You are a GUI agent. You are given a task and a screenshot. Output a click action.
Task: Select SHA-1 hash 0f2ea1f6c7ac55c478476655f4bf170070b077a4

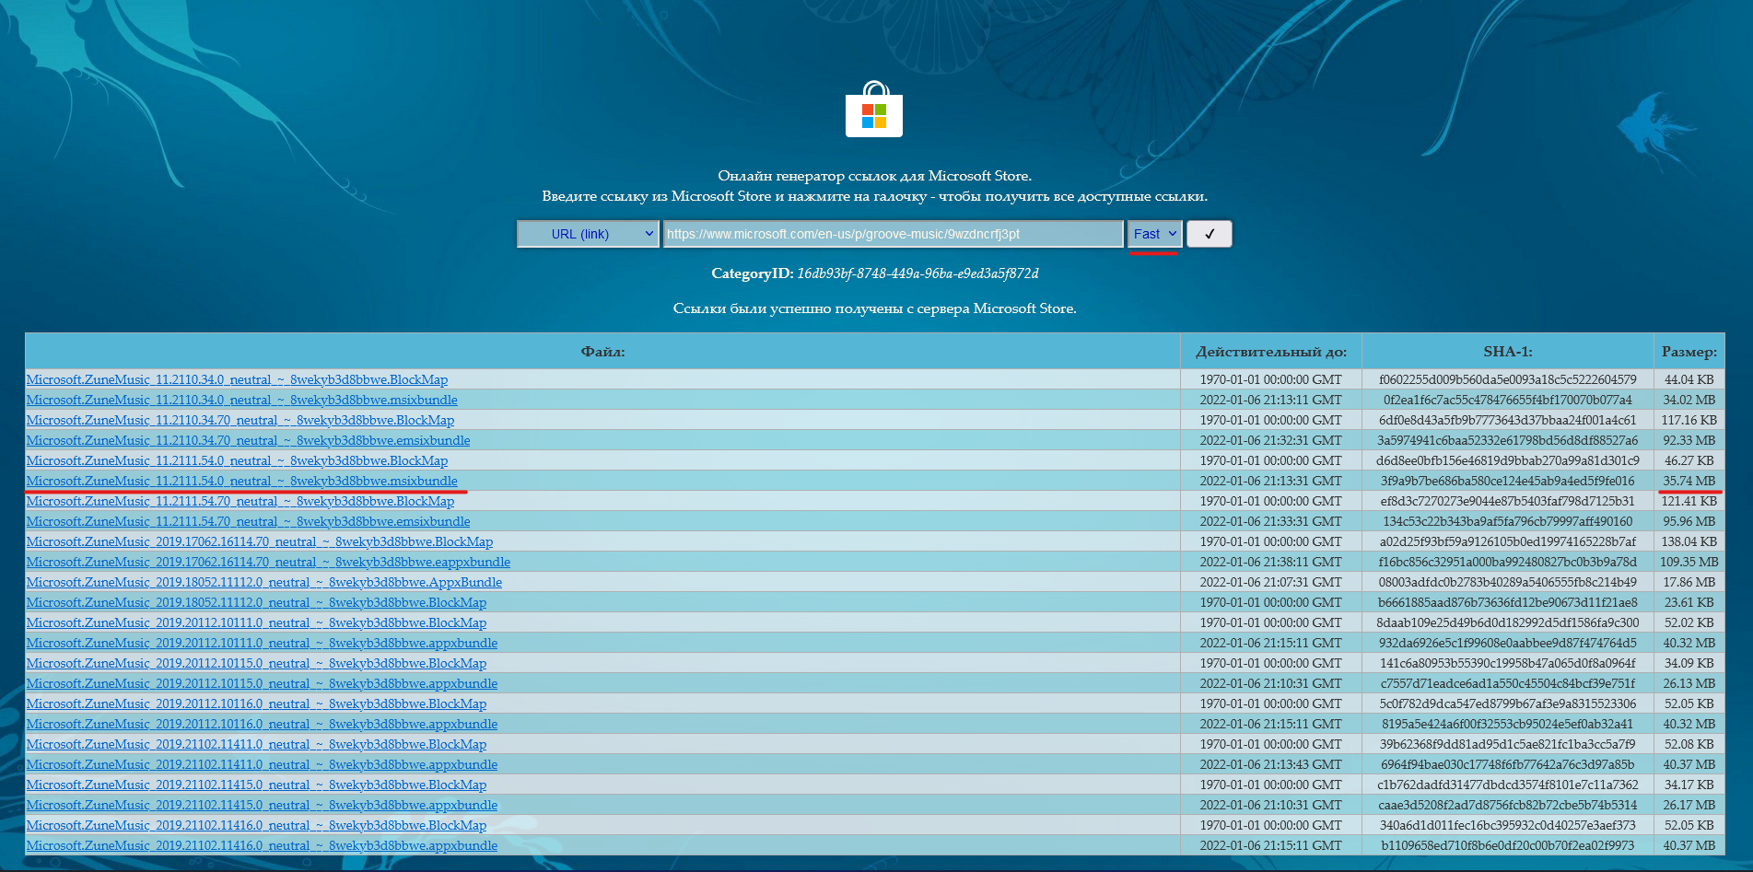[1508, 400]
